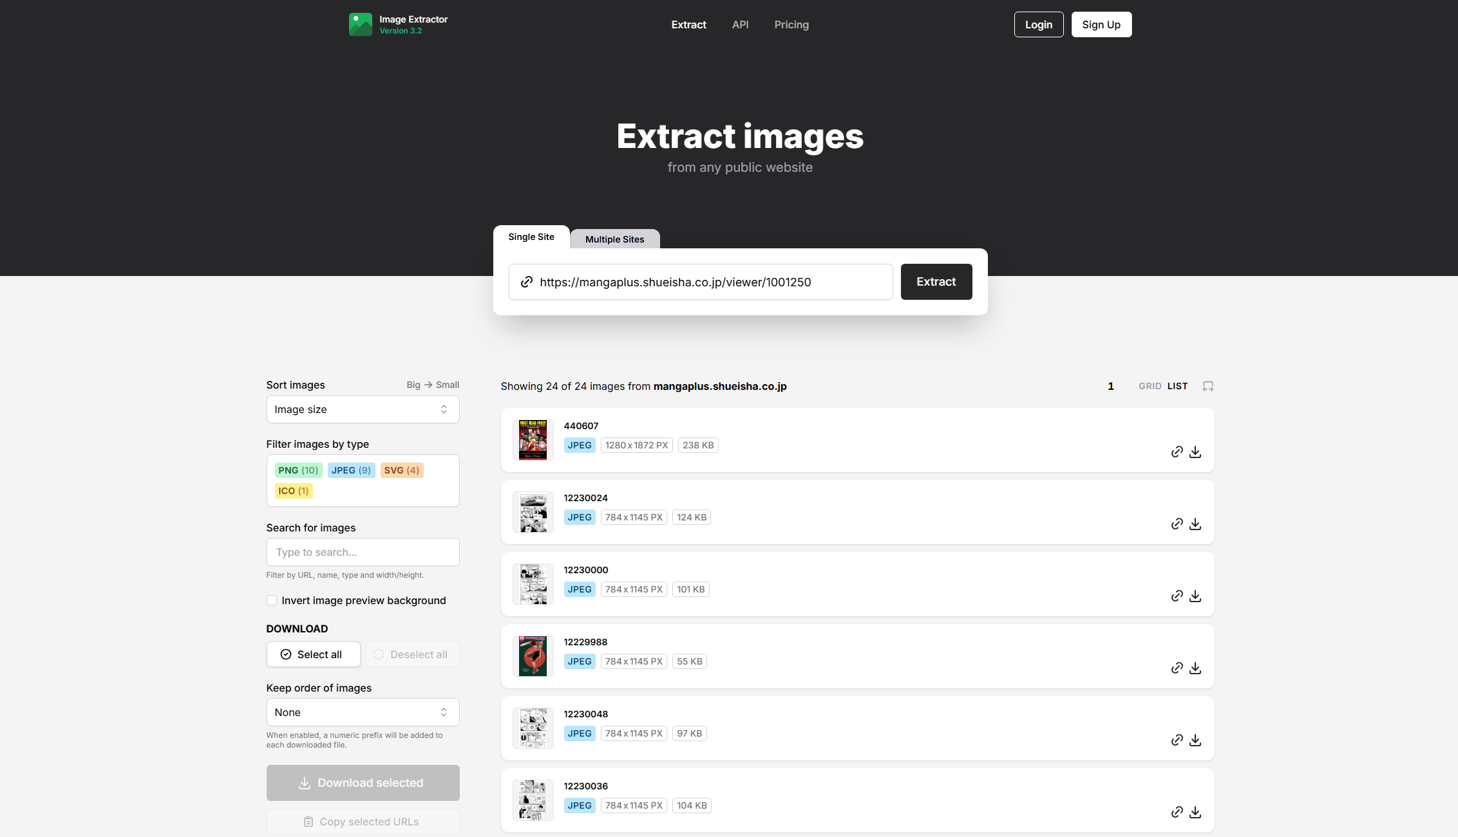Open the Pricing menu item
Viewport: 1458px width, 837px height.
(791, 24)
